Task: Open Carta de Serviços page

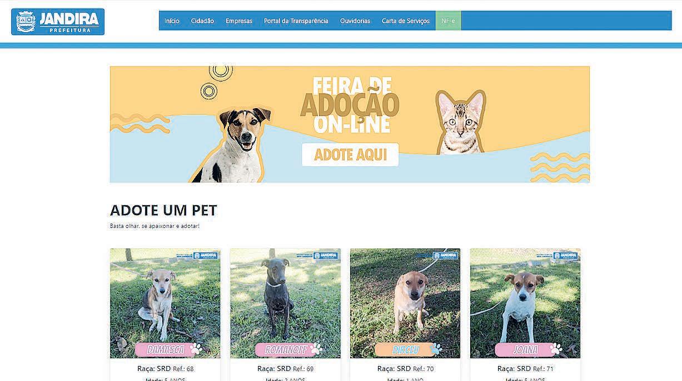Action: 406,21
